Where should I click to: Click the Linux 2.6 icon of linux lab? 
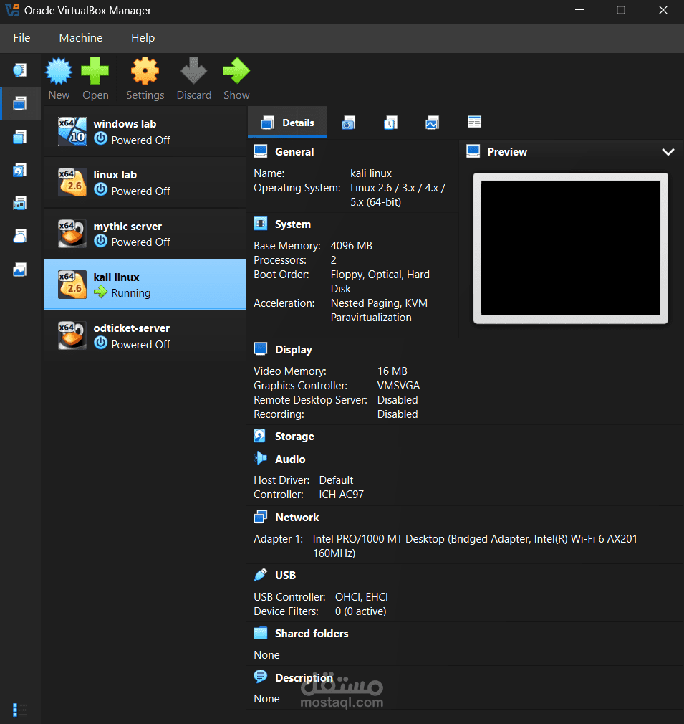(72, 182)
